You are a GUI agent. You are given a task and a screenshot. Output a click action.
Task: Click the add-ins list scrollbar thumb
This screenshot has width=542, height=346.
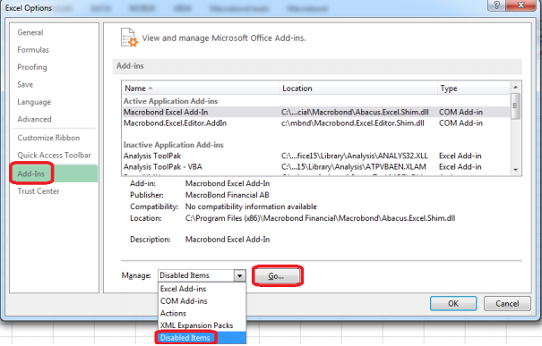(515, 105)
